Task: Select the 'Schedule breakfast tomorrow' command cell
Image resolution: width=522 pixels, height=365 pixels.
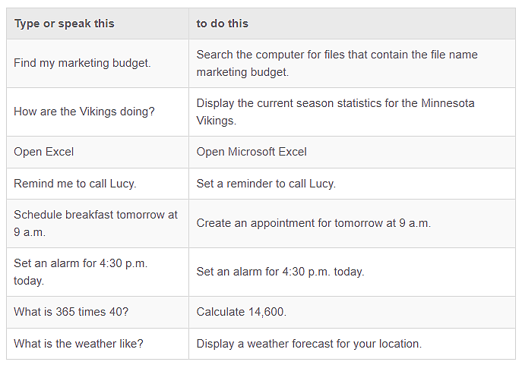Action: tap(97, 223)
